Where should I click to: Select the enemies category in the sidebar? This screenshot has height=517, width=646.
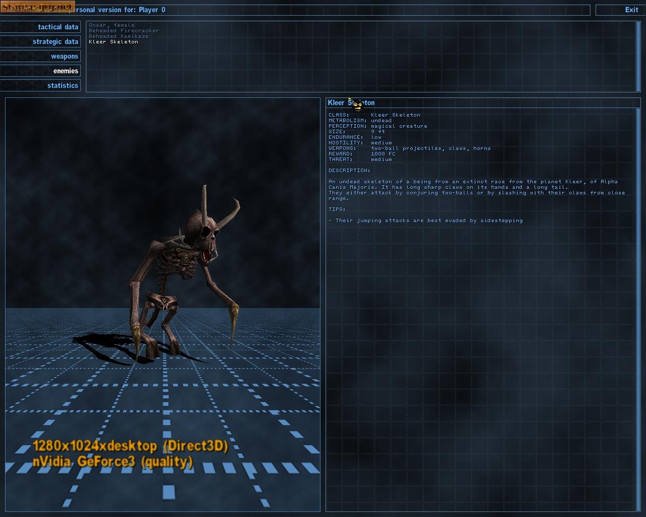pyautogui.click(x=66, y=71)
